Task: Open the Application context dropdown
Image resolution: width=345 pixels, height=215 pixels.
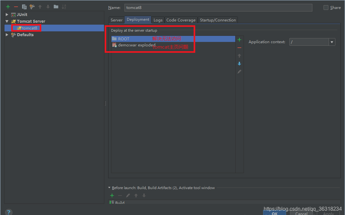Action: pyautogui.click(x=332, y=42)
